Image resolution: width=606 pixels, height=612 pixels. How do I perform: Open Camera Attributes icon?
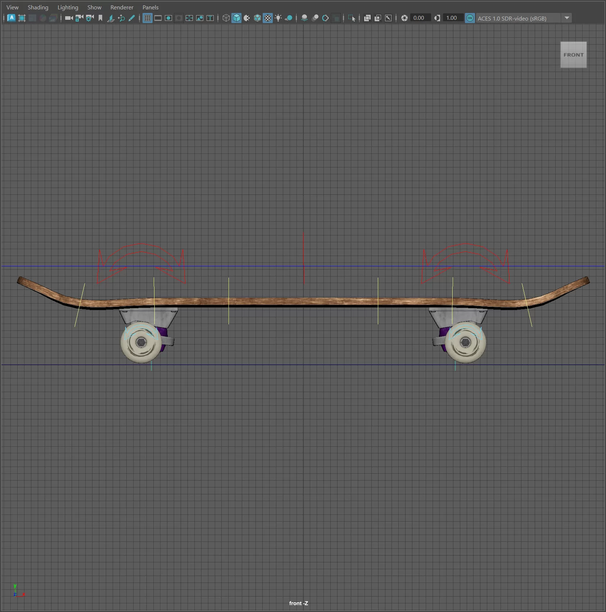pyautogui.click(x=90, y=18)
